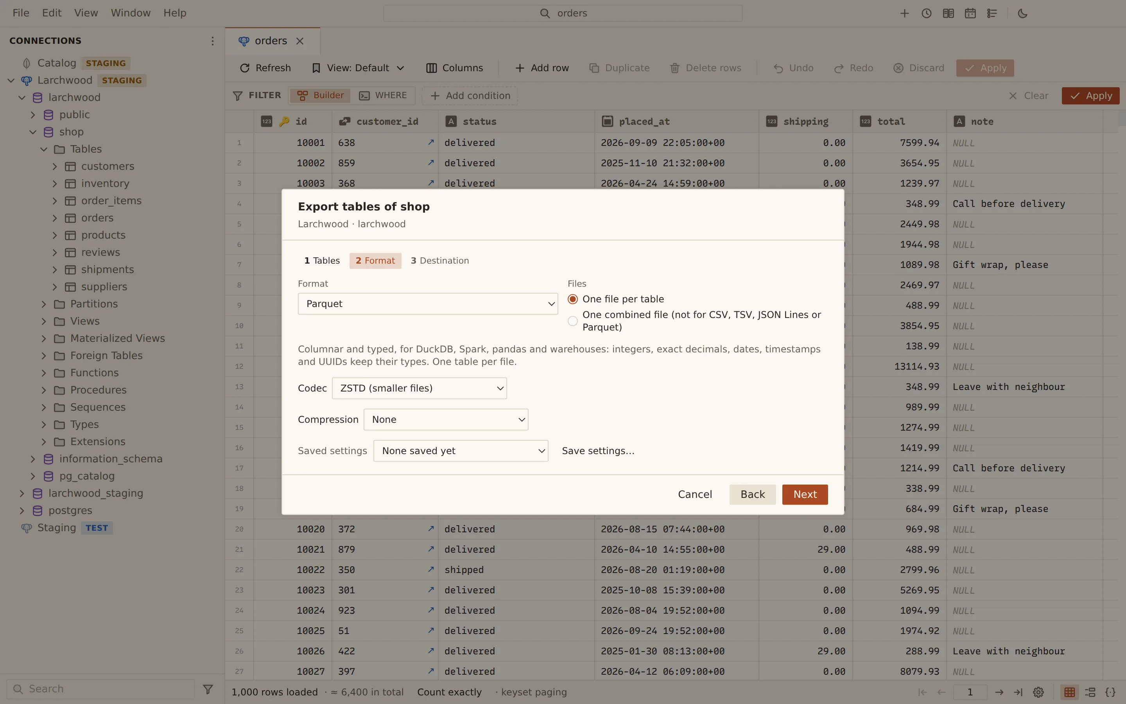
Task: Click the Redo toolbar button
Action: (853, 68)
